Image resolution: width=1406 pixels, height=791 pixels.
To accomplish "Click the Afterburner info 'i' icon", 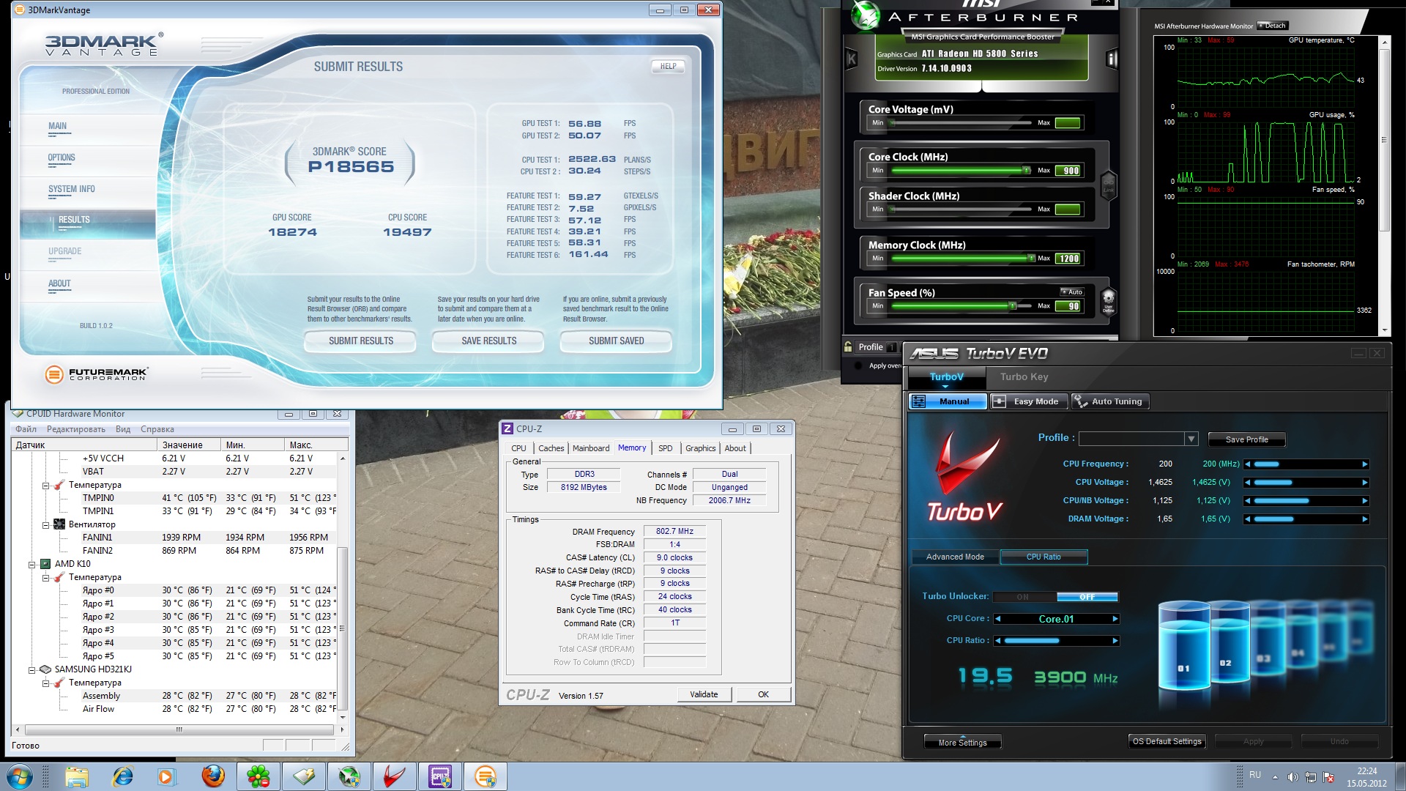I will 1112,59.
